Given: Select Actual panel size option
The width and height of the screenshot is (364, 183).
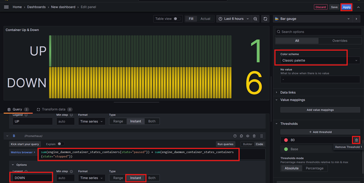Looking at the screenshot, I should [205, 19].
